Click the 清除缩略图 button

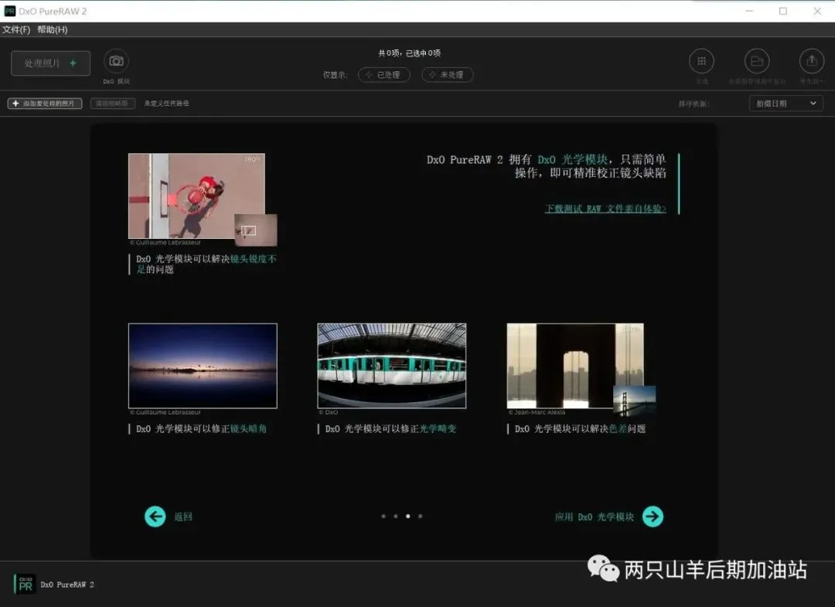(112, 104)
